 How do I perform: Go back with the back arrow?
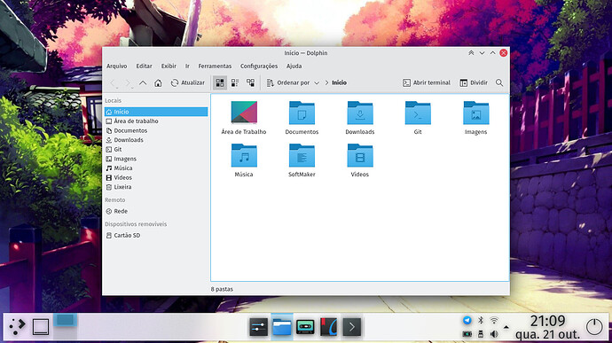[x=113, y=82]
